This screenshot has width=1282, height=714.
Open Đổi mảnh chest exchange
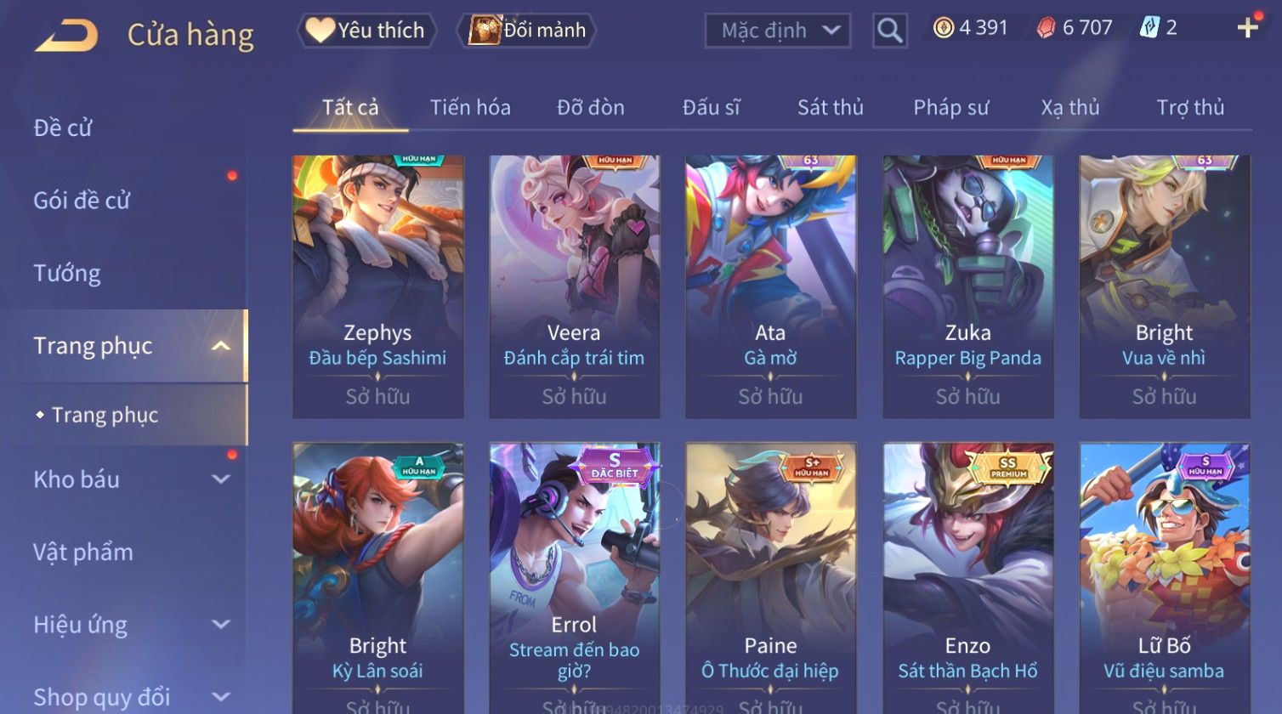coord(527,31)
